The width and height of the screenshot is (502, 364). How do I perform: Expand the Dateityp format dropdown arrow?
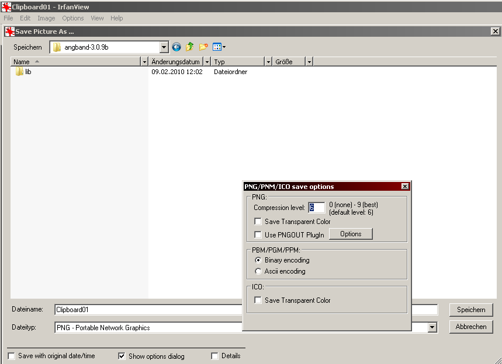(432, 327)
